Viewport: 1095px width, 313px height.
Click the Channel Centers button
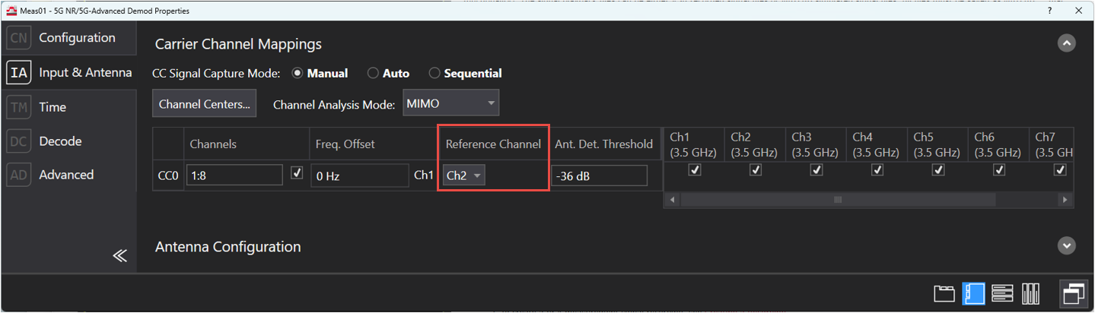204,104
